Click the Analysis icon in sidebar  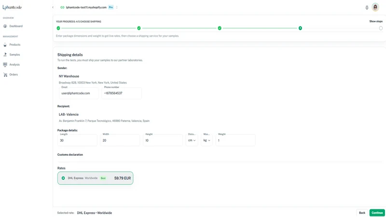[5, 65]
